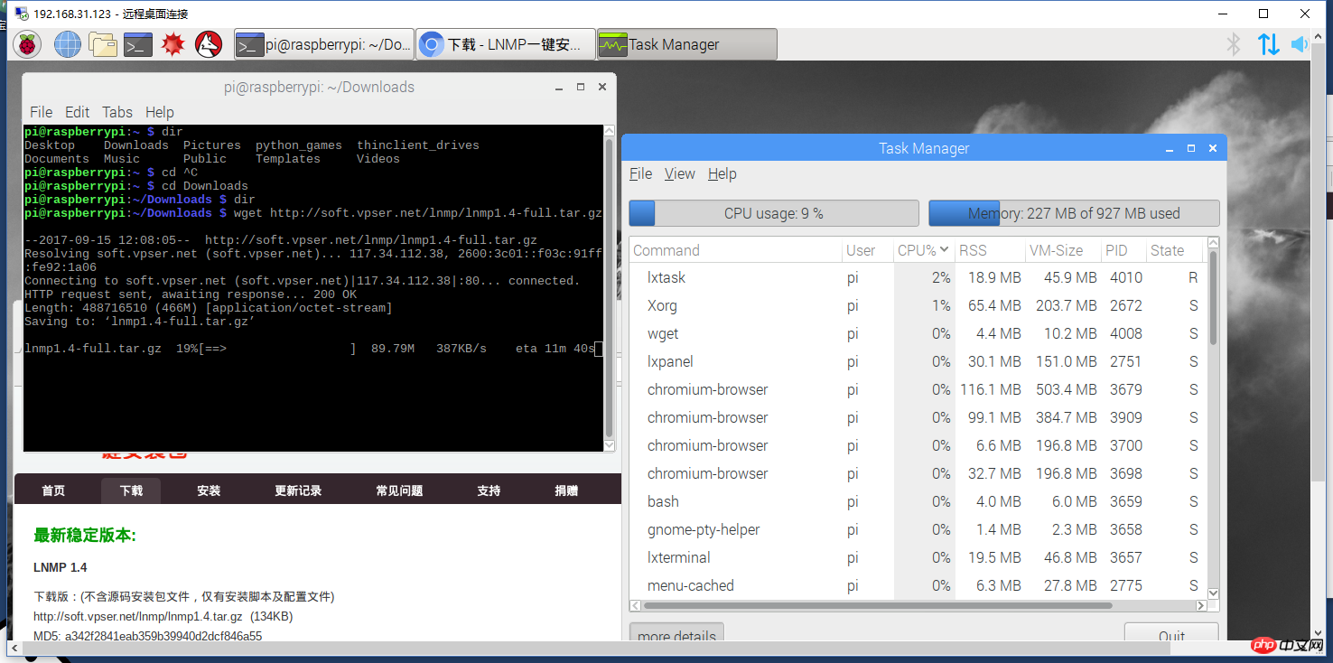Click the Memory usage progress bar

pyautogui.click(x=1074, y=213)
